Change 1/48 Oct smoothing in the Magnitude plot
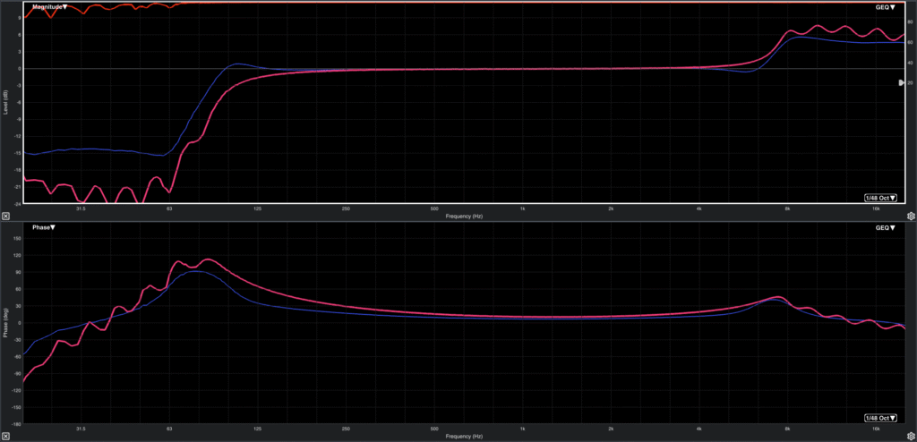 pos(881,198)
